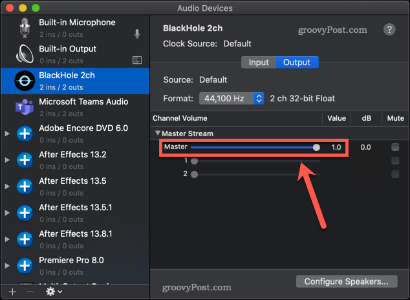
Task: Enable mute for channel 2
Action: pos(395,174)
